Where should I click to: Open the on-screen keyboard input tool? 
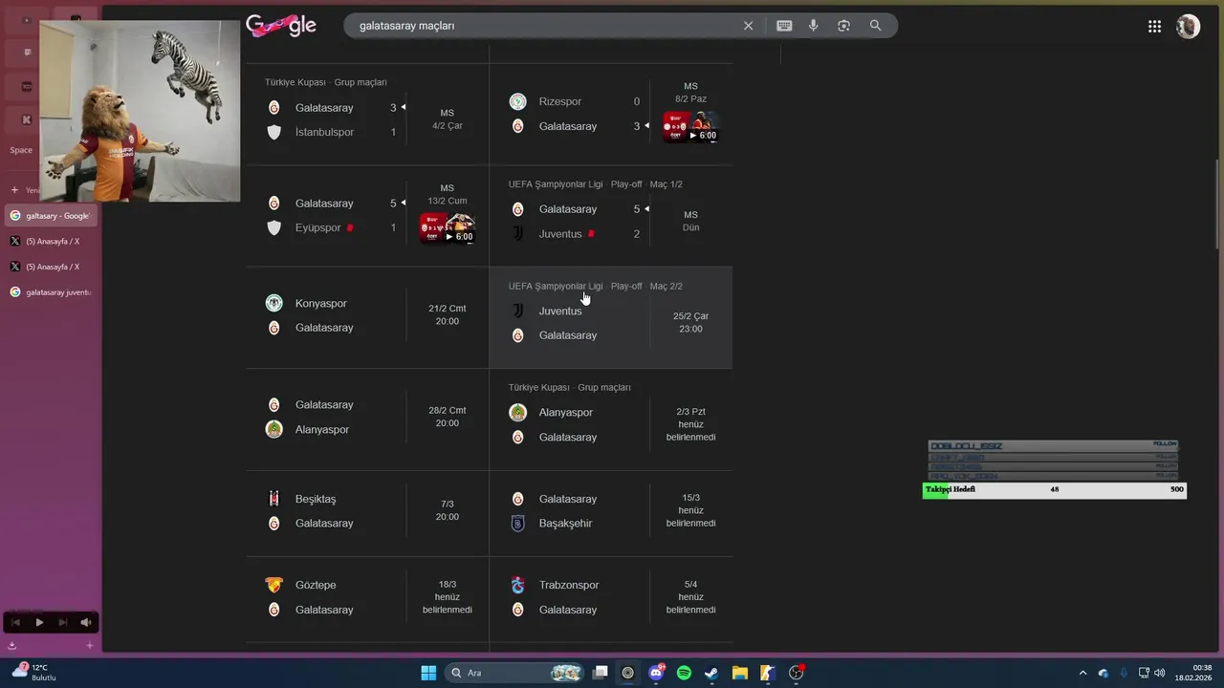[x=784, y=26]
